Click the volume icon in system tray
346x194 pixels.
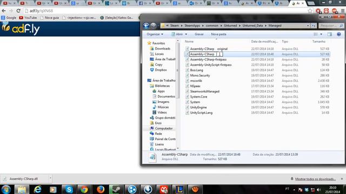pos(318,190)
